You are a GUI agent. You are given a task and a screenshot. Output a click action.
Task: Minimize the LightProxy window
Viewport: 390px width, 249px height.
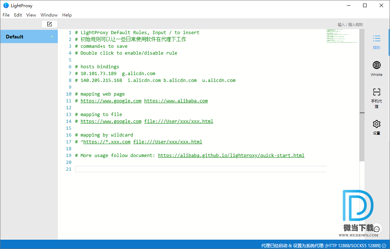[x=349, y=5]
